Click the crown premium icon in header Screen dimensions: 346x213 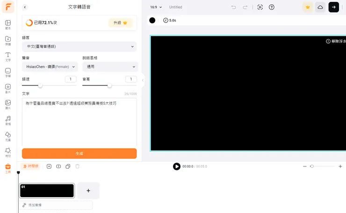[x=308, y=7]
